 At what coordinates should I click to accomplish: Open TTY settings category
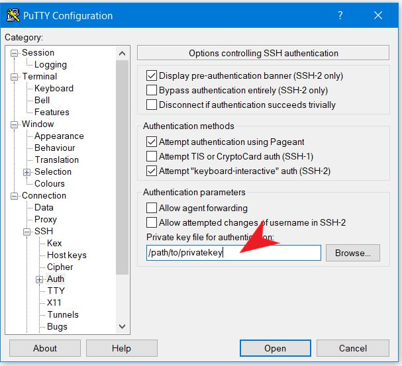[x=56, y=291]
